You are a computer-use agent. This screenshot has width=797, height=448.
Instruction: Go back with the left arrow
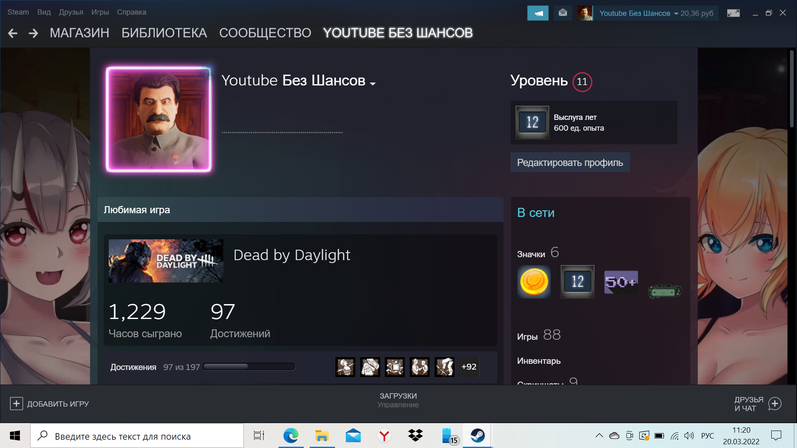point(13,33)
